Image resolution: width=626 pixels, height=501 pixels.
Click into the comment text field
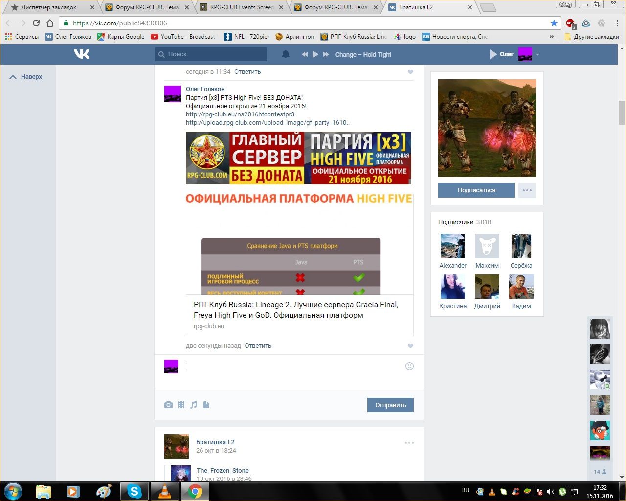point(293,366)
